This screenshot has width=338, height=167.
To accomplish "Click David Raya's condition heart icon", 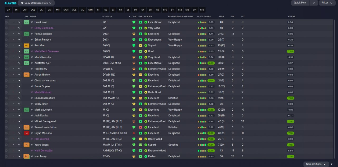I will pyautogui.click(x=134, y=22).
